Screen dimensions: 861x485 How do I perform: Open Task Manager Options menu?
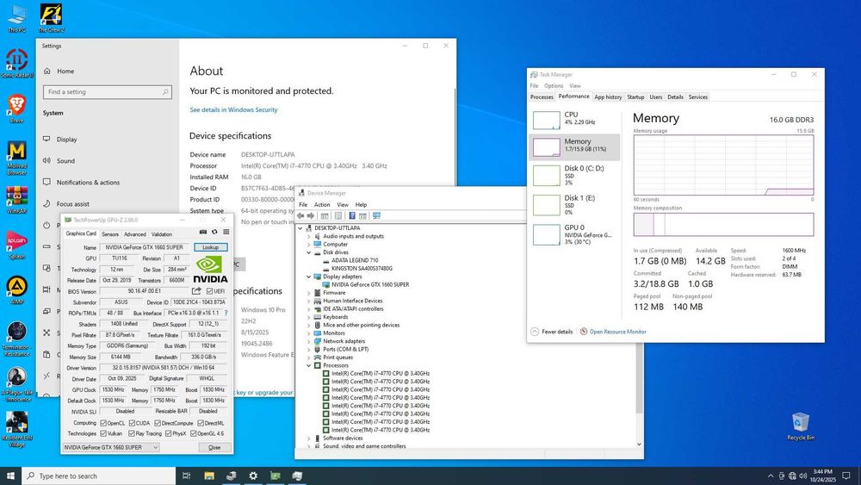tap(554, 85)
